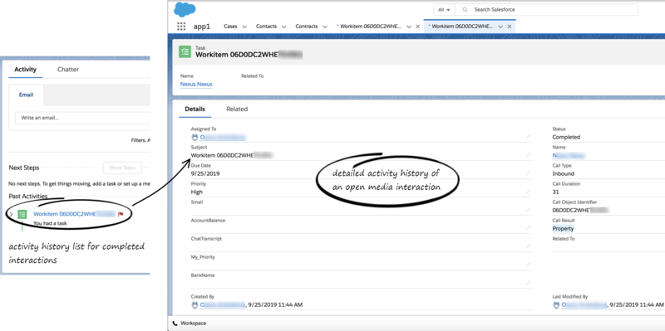Open the blurred Name link under Status
The width and height of the screenshot is (665, 331).
click(569, 155)
